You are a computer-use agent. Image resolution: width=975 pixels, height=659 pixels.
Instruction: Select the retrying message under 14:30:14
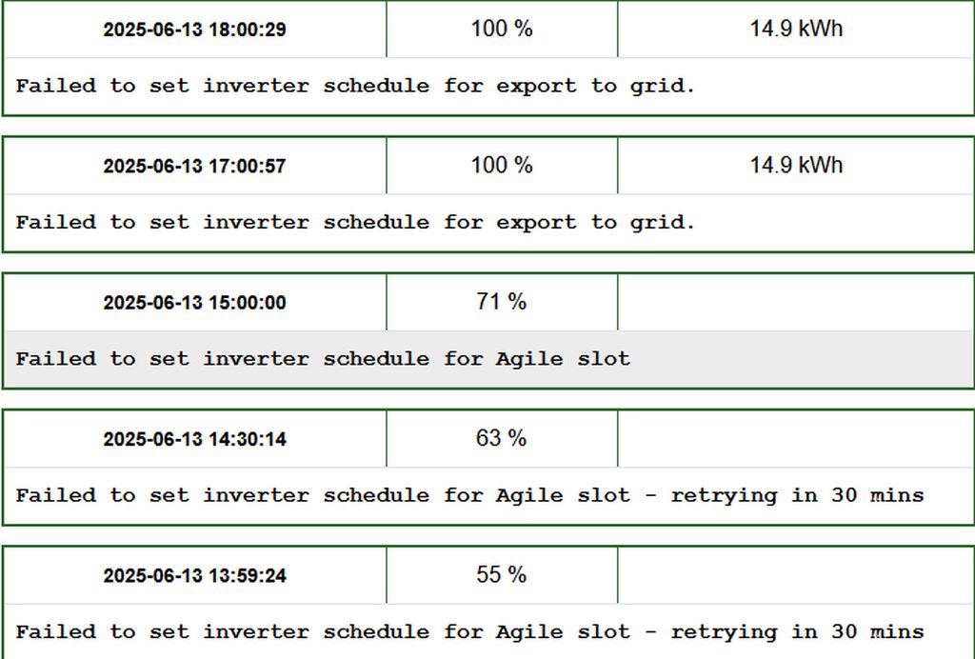[469, 495]
